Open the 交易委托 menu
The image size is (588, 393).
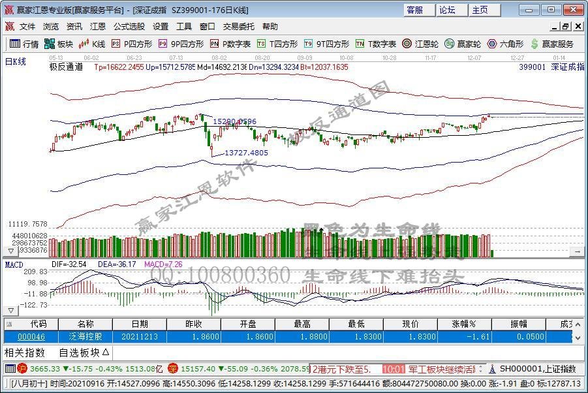click(238, 26)
